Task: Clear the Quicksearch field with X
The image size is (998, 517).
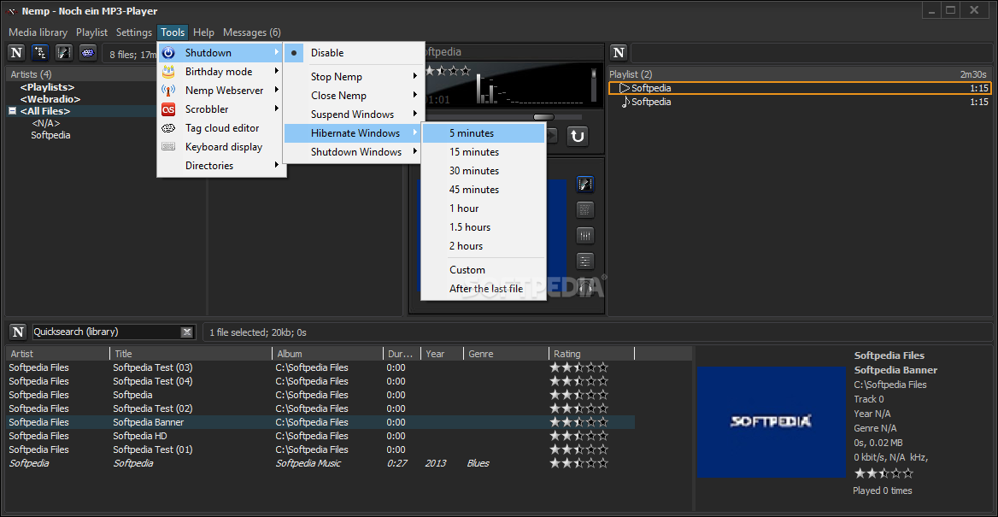Action: (x=186, y=332)
